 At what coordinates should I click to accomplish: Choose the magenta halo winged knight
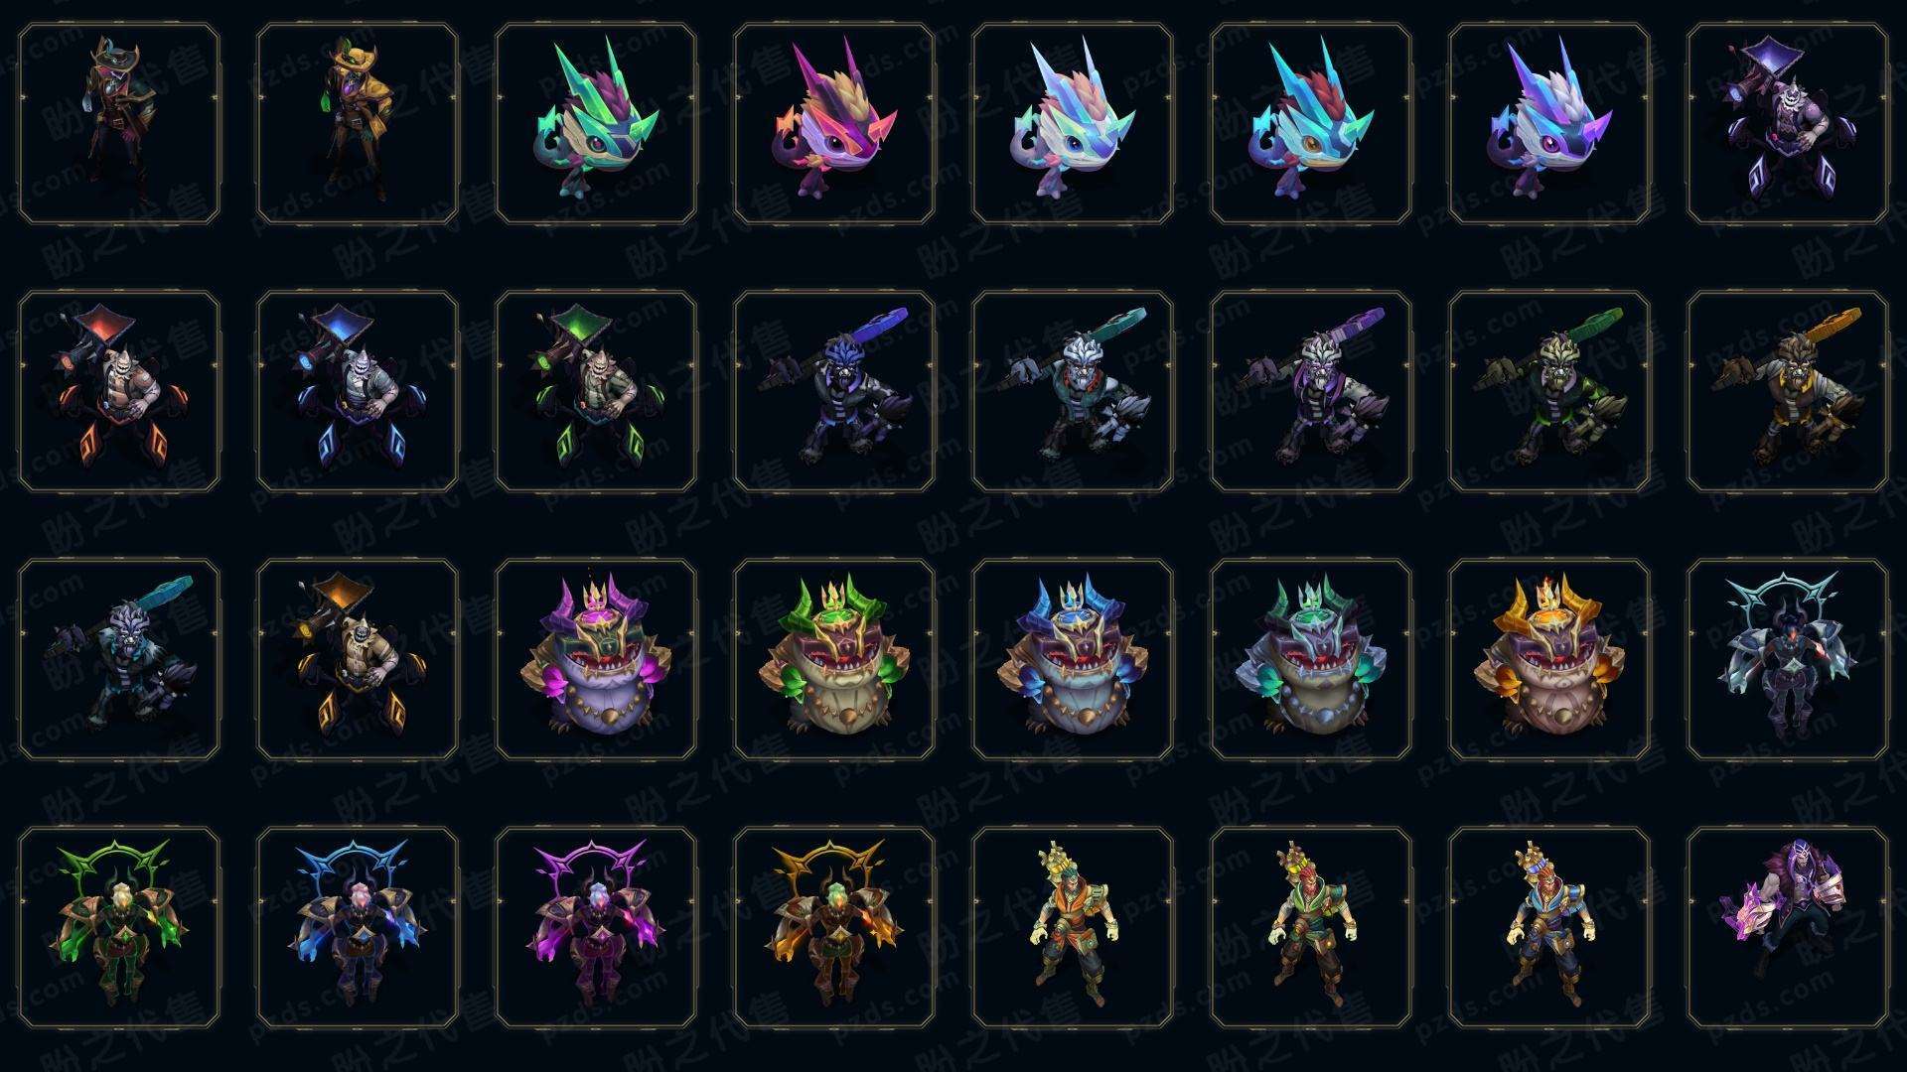[596, 927]
